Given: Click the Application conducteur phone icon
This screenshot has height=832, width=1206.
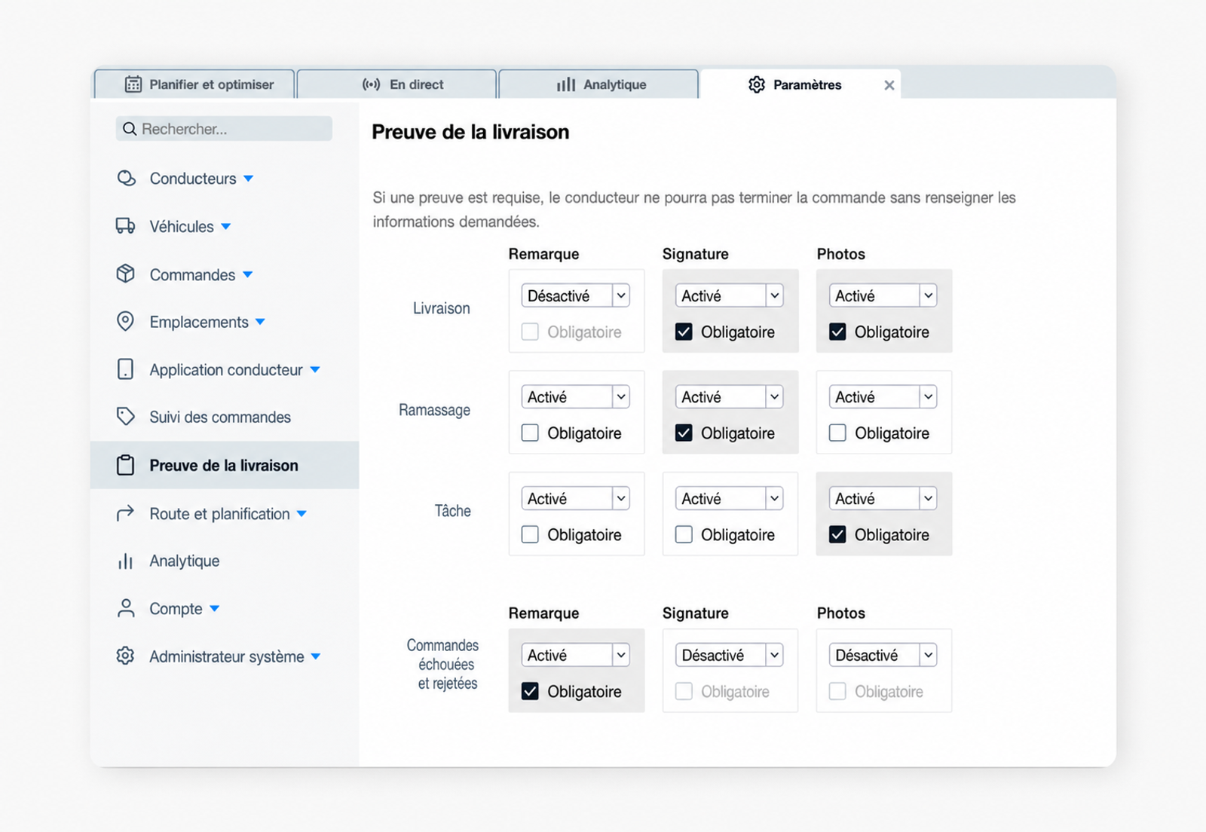Looking at the screenshot, I should point(125,369).
